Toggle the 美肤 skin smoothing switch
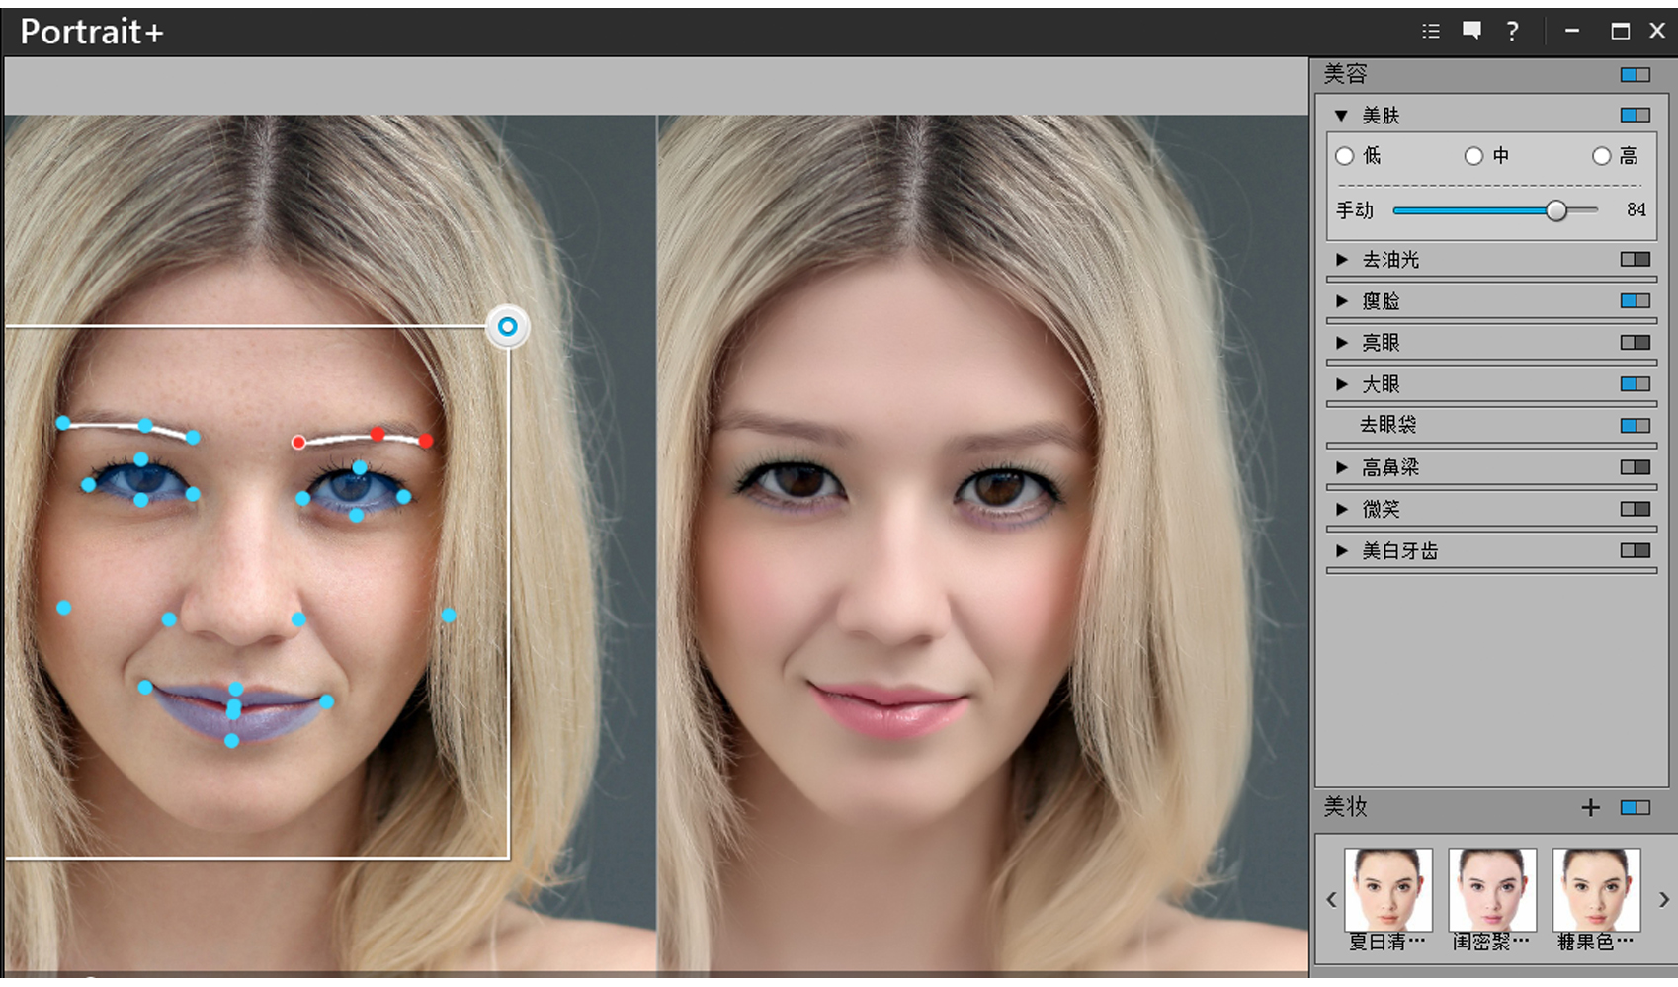1678x987 pixels. pyautogui.click(x=1636, y=116)
